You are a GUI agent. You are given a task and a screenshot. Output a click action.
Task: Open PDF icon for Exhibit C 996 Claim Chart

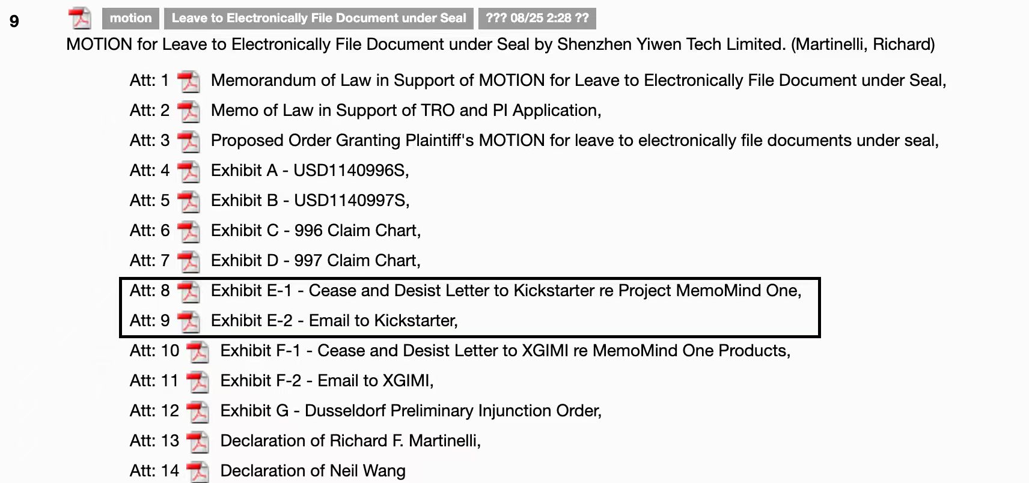point(189,231)
